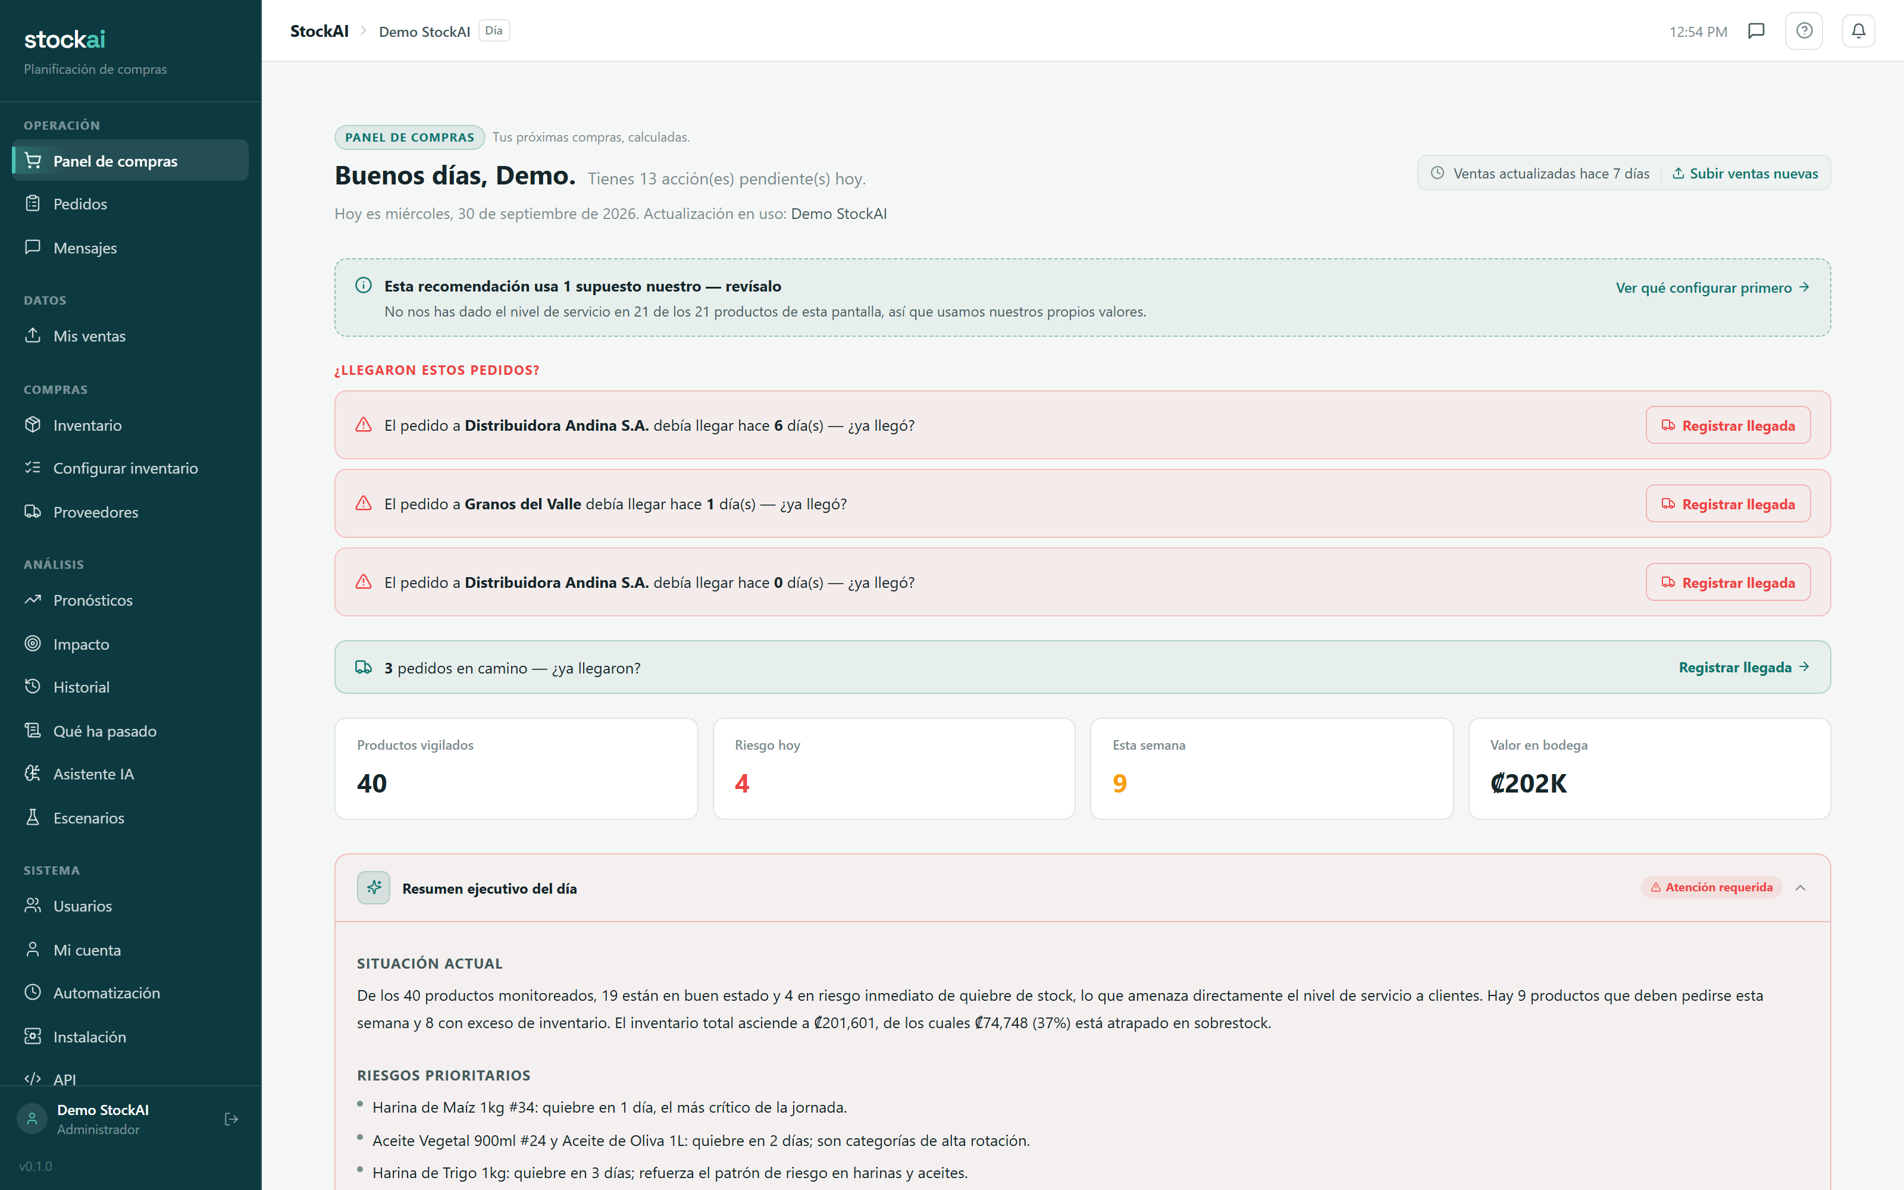Viewport: 1904px width, 1190px height.
Task: Open the Impacto page
Action: [x=131, y=644]
